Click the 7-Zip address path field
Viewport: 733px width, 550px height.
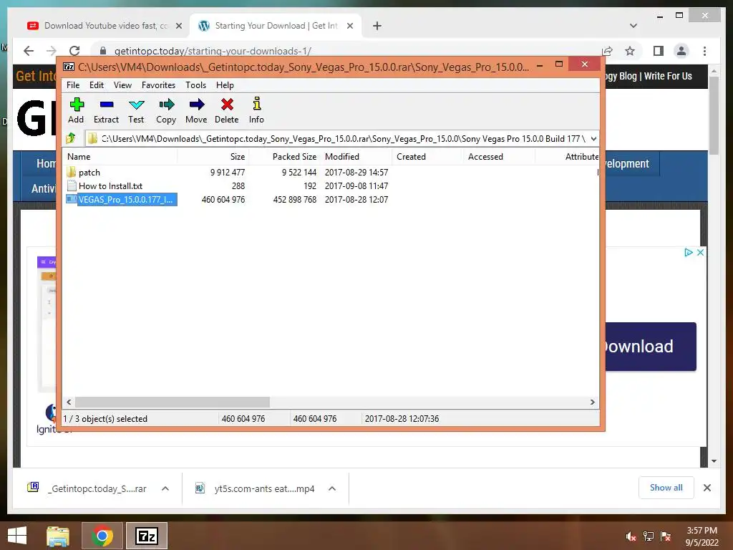[x=341, y=138]
